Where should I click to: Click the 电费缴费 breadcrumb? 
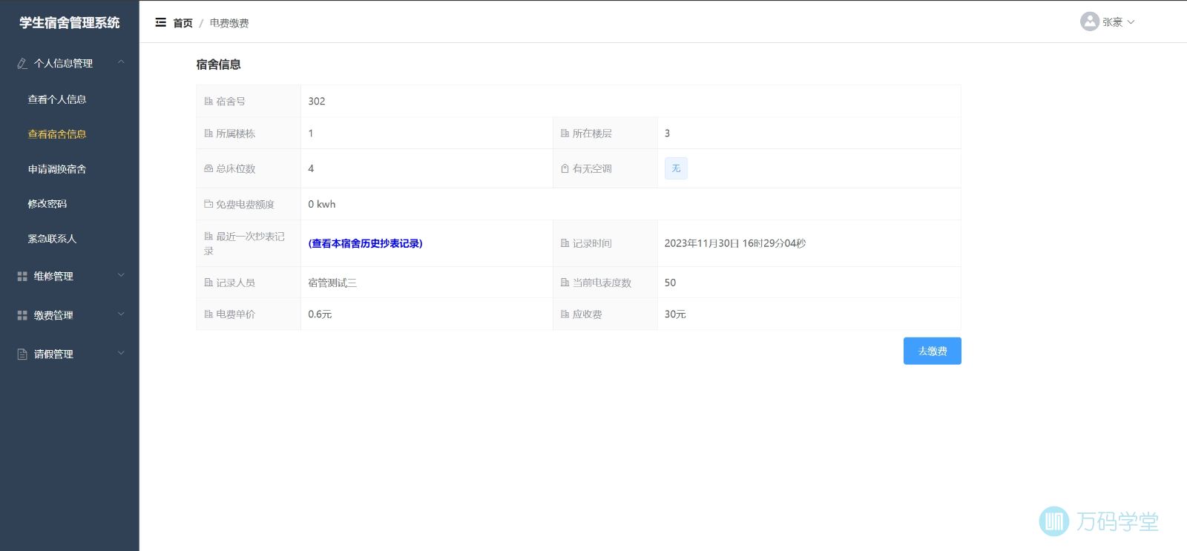(x=229, y=23)
